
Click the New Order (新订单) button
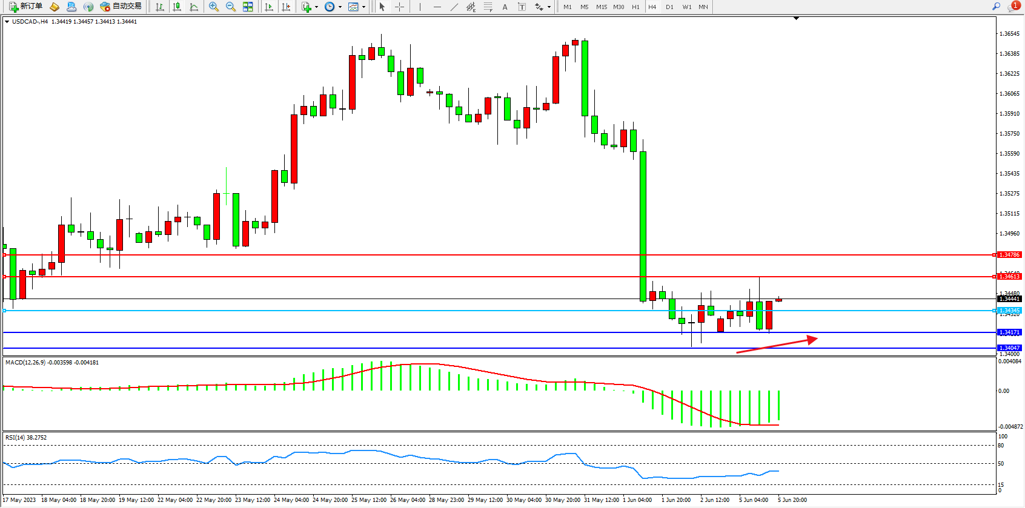(25, 7)
